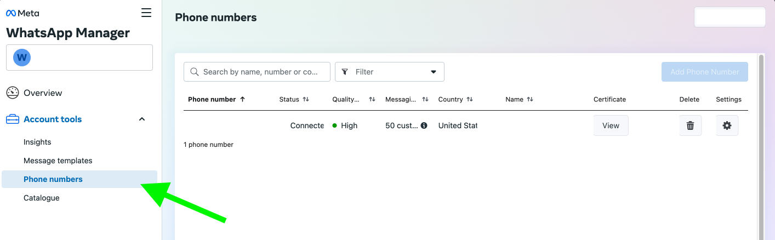775x240 pixels.
Task: Sort by Country column arrows
Action: 470,99
